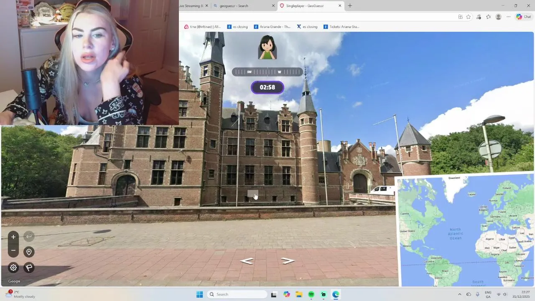Click the compass direction bar
The image size is (535, 301).
pos(267,72)
